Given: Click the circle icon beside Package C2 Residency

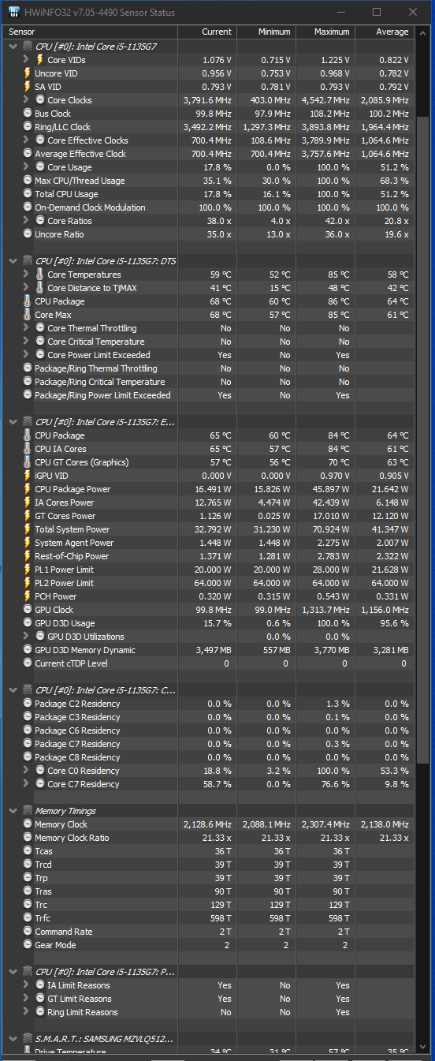Looking at the screenshot, I should 28,704.
